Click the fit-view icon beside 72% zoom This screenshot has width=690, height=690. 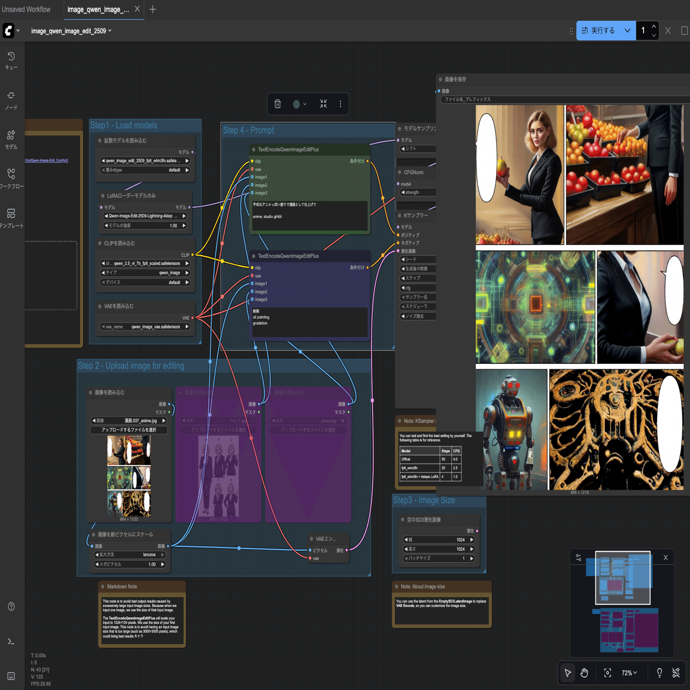[x=608, y=673]
